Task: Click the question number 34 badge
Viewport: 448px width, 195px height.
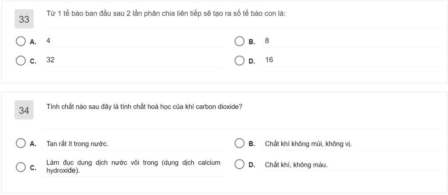Action: pyautogui.click(x=24, y=110)
